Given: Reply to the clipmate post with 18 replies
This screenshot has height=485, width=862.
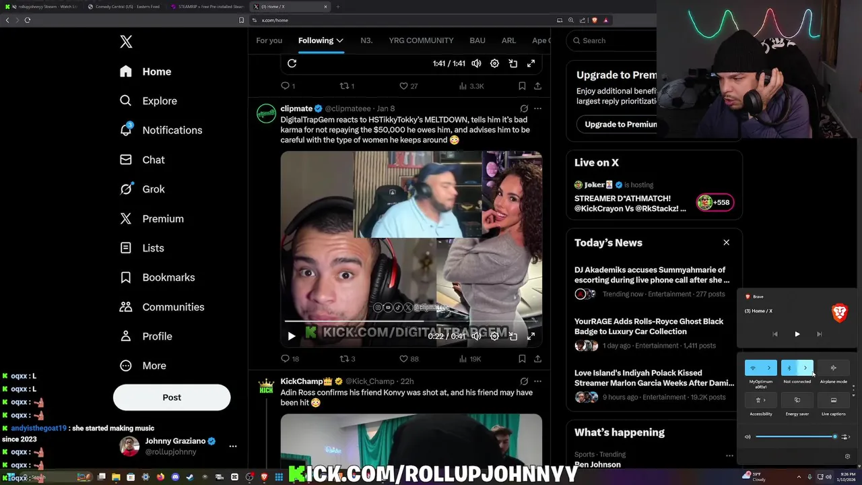Looking at the screenshot, I should pyautogui.click(x=290, y=359).
